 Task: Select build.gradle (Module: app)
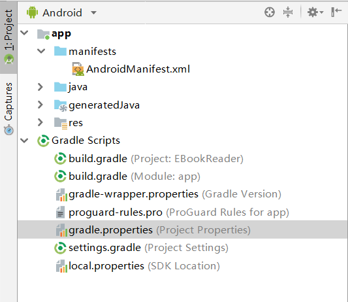[134, 176]
